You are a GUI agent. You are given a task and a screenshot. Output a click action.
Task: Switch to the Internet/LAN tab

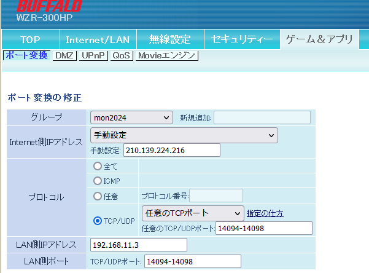[98, 39]
